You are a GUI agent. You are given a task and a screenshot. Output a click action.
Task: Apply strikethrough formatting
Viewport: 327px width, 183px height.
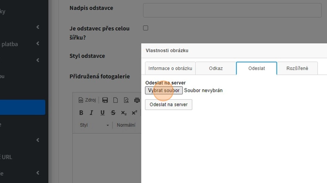[113, 113]
